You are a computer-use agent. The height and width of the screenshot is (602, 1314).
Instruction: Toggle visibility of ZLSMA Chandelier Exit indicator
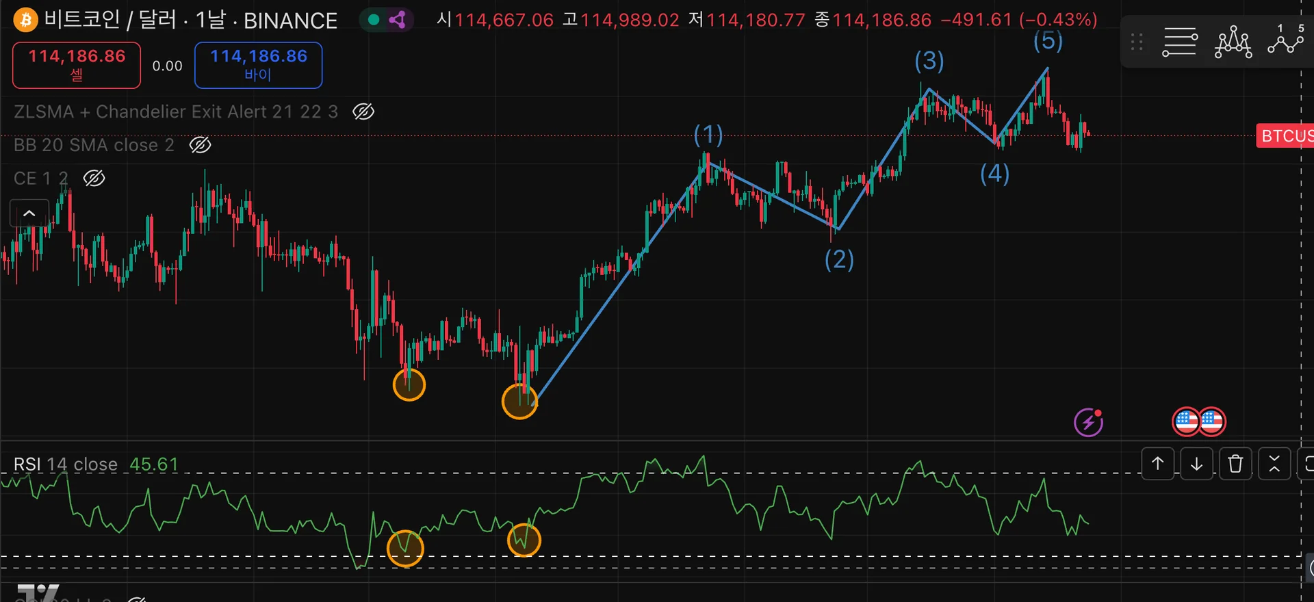[x=363, y=112]
